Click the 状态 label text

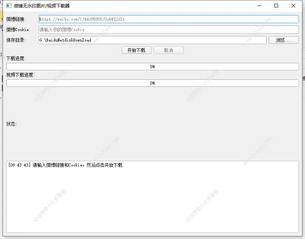pos(12,124)
